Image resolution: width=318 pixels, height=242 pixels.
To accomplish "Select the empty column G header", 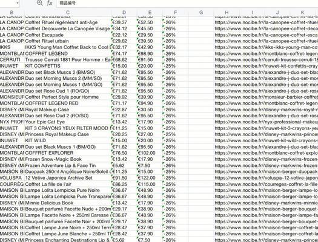I will [201, 12].
